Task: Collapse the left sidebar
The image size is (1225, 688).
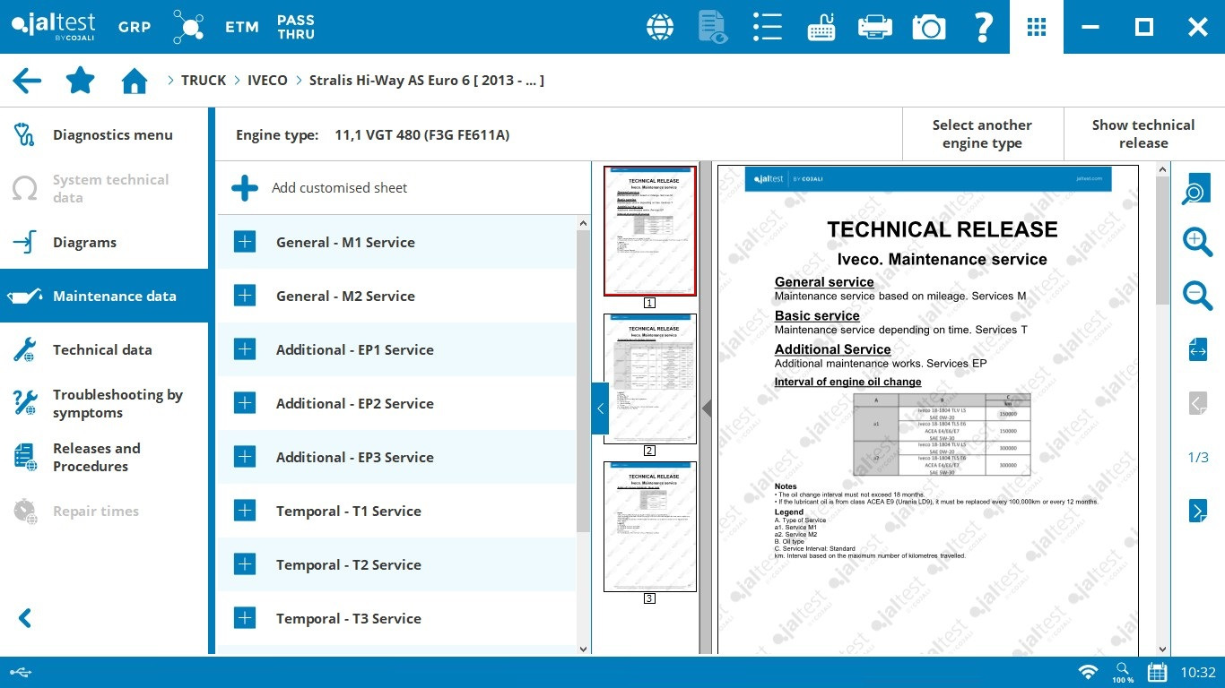Action: [25, 618]
